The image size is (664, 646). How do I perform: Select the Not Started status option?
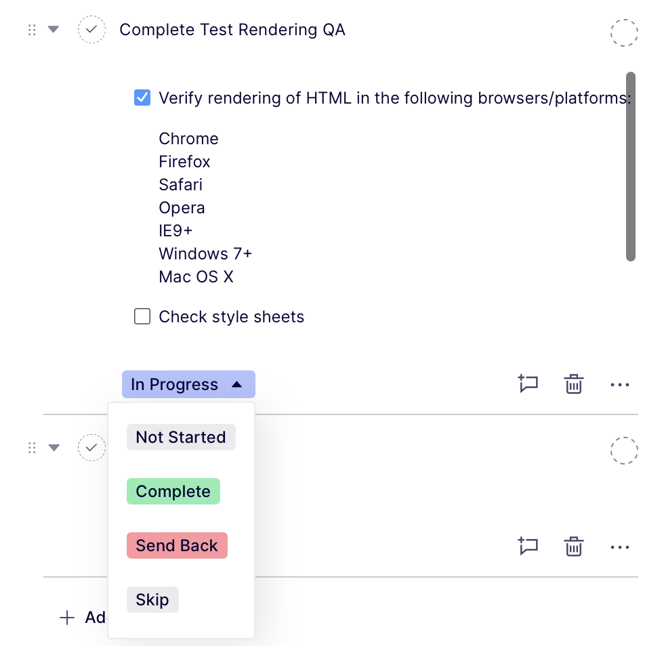181,437
